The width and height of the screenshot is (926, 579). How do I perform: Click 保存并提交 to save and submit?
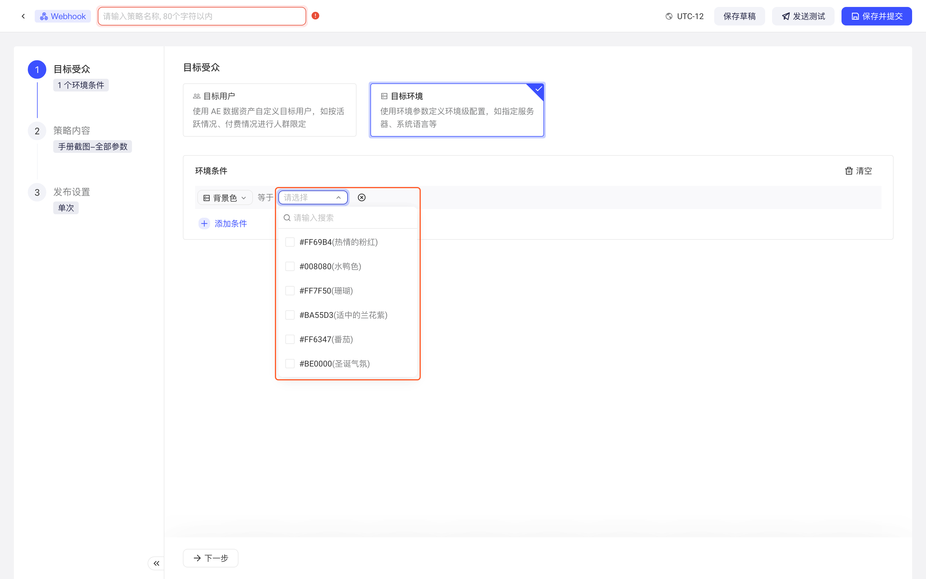tap(876, 16)
